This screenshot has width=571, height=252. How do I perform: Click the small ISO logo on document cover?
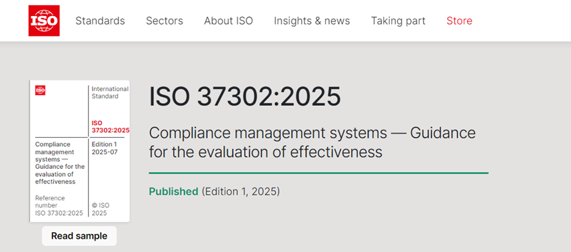click(x=40, y=90)
